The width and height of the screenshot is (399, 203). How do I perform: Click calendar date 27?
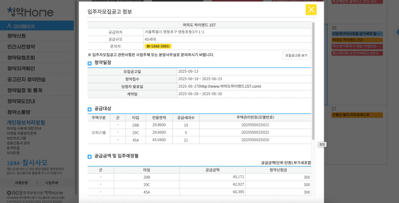(334, 109)
